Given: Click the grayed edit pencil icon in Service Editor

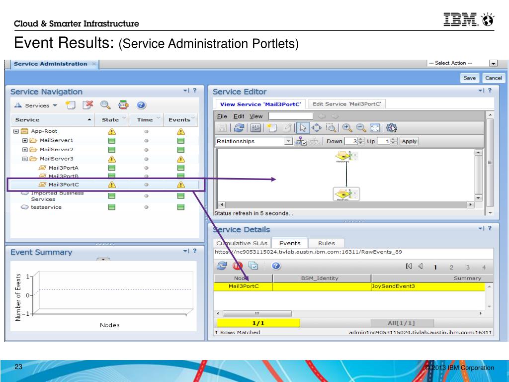Looking at the screenshot, I should click(x=287, y=128).
